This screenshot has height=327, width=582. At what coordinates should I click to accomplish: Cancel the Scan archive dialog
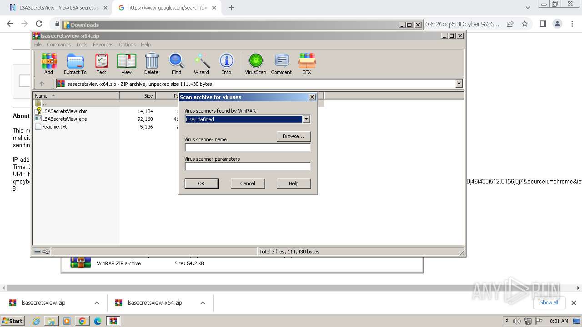click(x=247, y=183)
